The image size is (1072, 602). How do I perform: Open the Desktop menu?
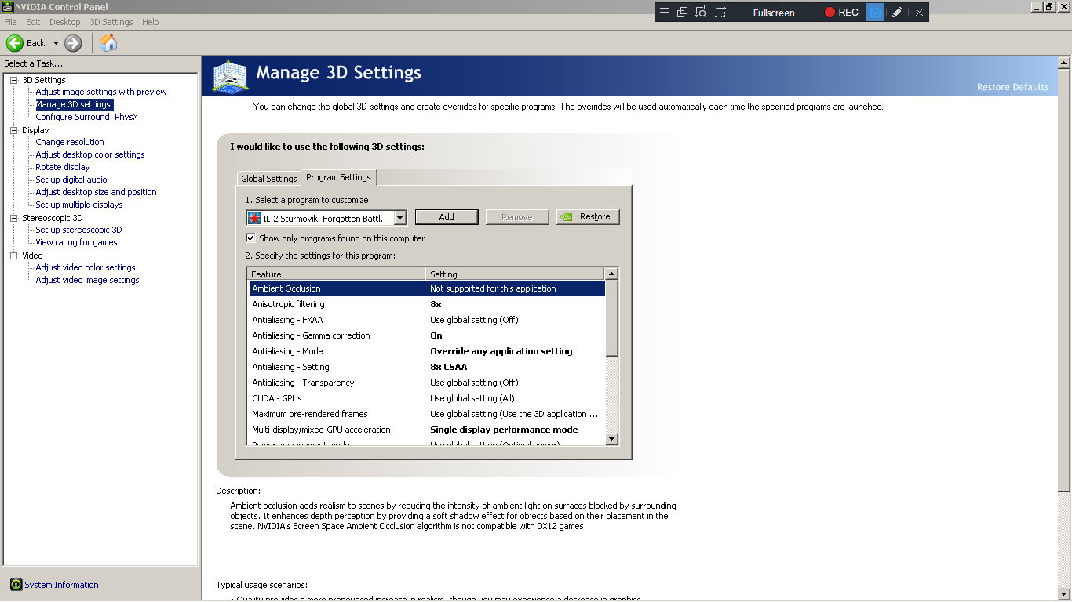pyautogui.click(x=65, y=22)
